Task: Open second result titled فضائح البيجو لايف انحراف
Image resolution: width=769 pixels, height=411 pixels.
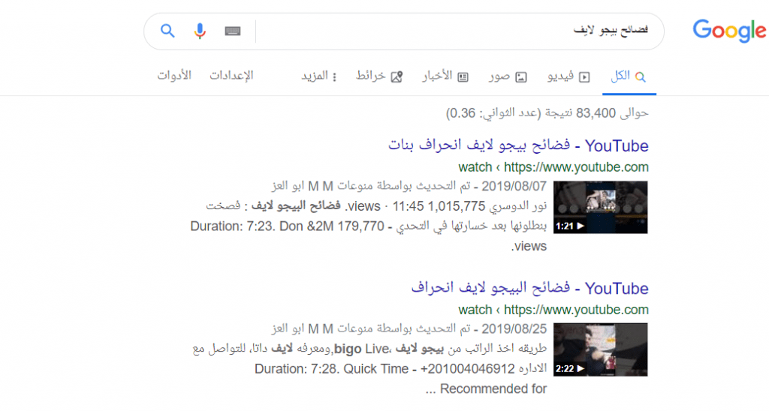Action: tap(529, 288)
